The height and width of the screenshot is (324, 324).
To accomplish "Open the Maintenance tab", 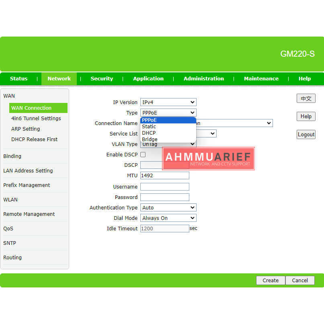I will [261, 79].
